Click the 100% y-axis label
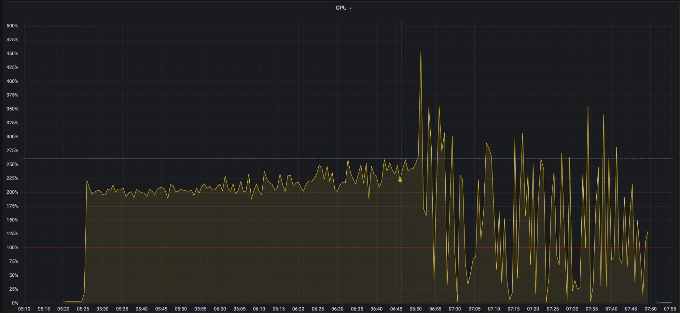Image resolution: width=680 pixels, height=313 pixels. coord(12,247)
